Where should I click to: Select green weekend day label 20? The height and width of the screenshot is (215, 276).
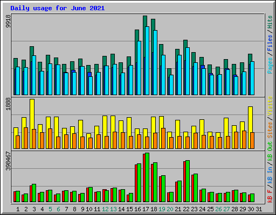(x=170, y=209)
